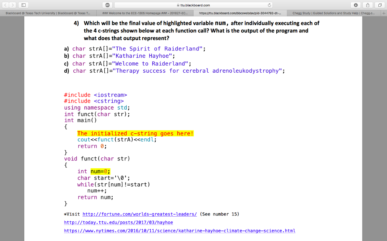This screenshot has height=241, width=387.
Task: Open the fortune.com worlds-greatest-leaders link
Action: click(139, 214)
